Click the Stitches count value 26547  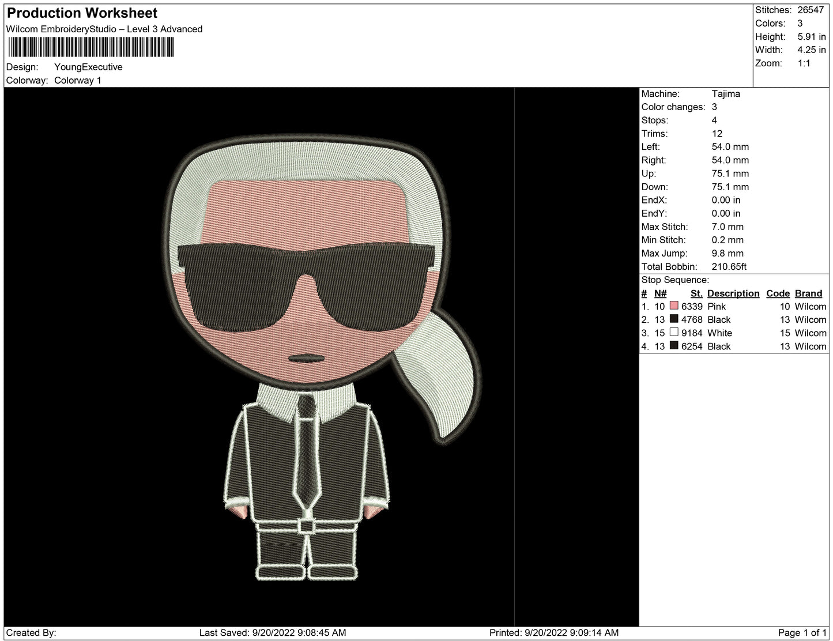[x=811, y=10]
